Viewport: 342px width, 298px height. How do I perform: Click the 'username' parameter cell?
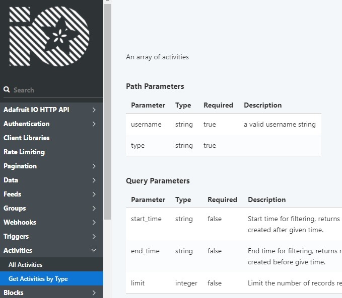[x=146, y=124]
